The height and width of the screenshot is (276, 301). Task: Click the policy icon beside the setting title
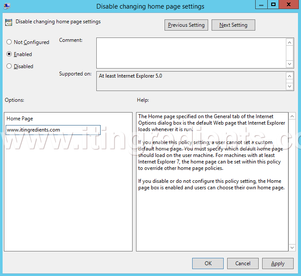coord(9,22)
